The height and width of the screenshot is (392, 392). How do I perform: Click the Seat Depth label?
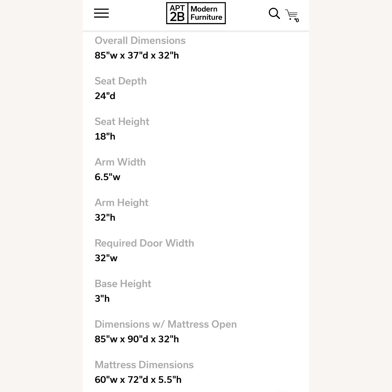[x=120, y=81]
